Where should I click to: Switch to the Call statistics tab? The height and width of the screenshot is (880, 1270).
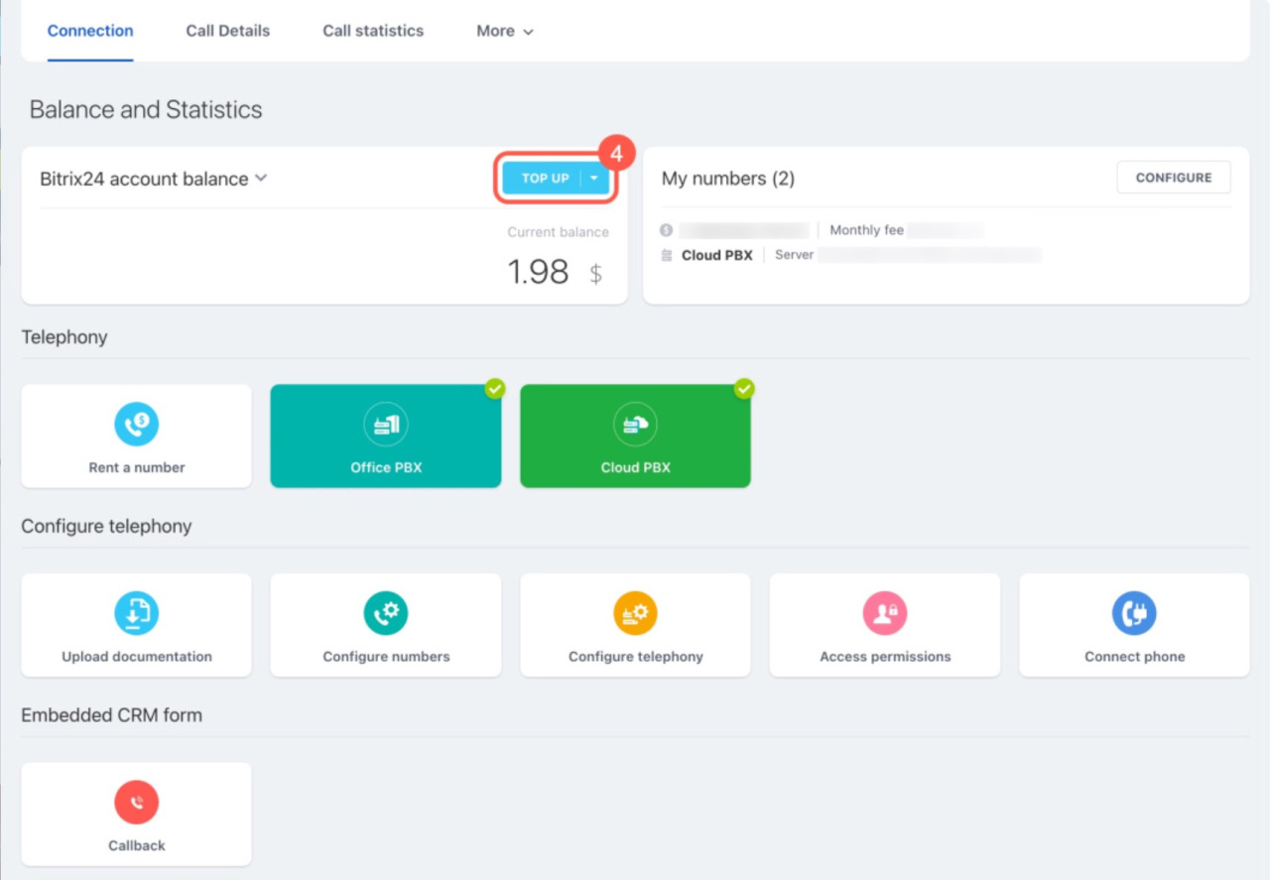point(373,31)
